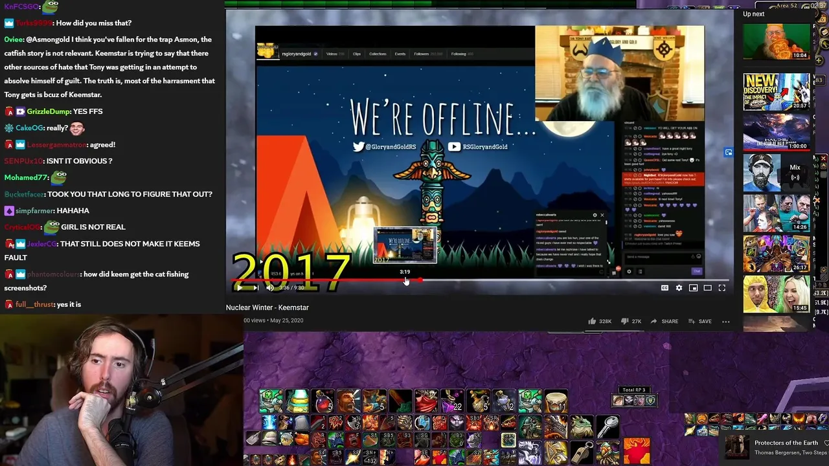Click the green toad action button
The image size is (829, 466).
[x=582, y=426]
